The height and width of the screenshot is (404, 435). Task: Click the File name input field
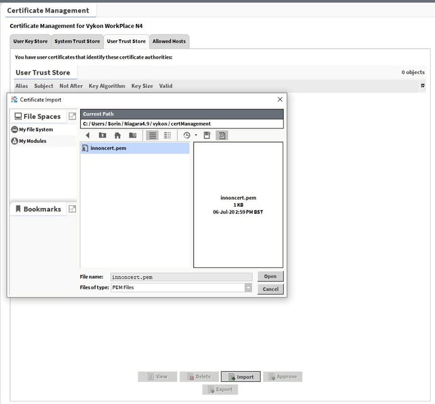click(181, 277)
